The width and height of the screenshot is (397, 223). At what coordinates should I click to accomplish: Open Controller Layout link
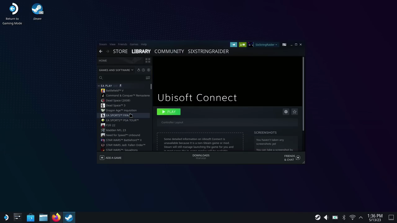coord(172,122)
